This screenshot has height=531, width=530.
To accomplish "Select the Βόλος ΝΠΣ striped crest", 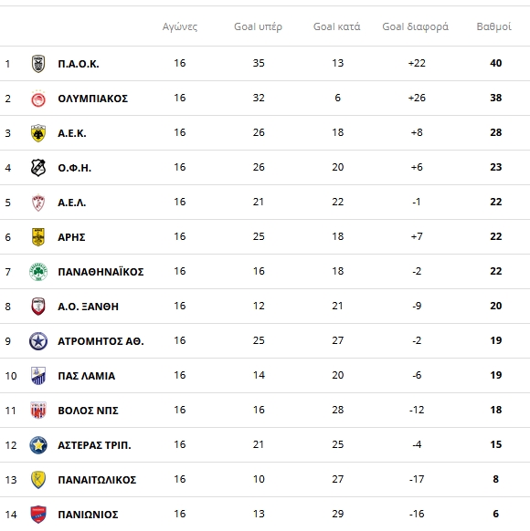I will point(38,411).
